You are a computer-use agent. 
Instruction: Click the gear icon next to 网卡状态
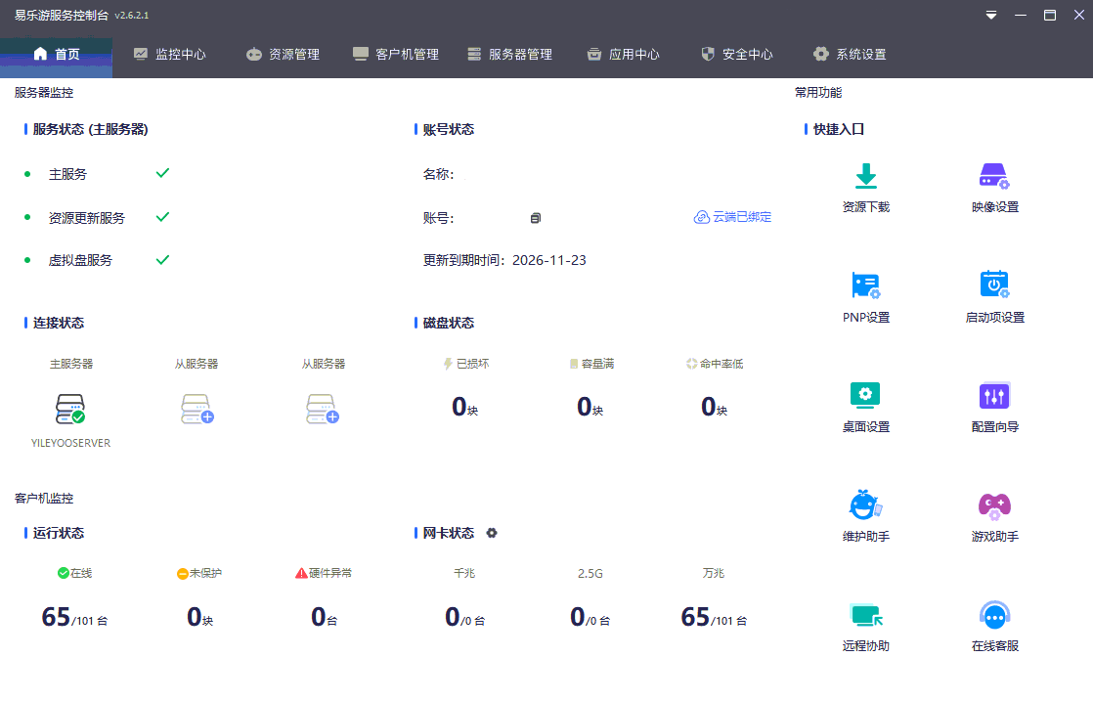492,533
